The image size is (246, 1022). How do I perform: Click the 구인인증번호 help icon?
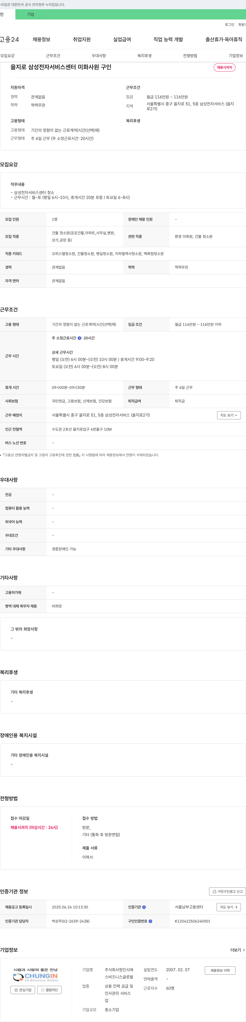point(150,921)
